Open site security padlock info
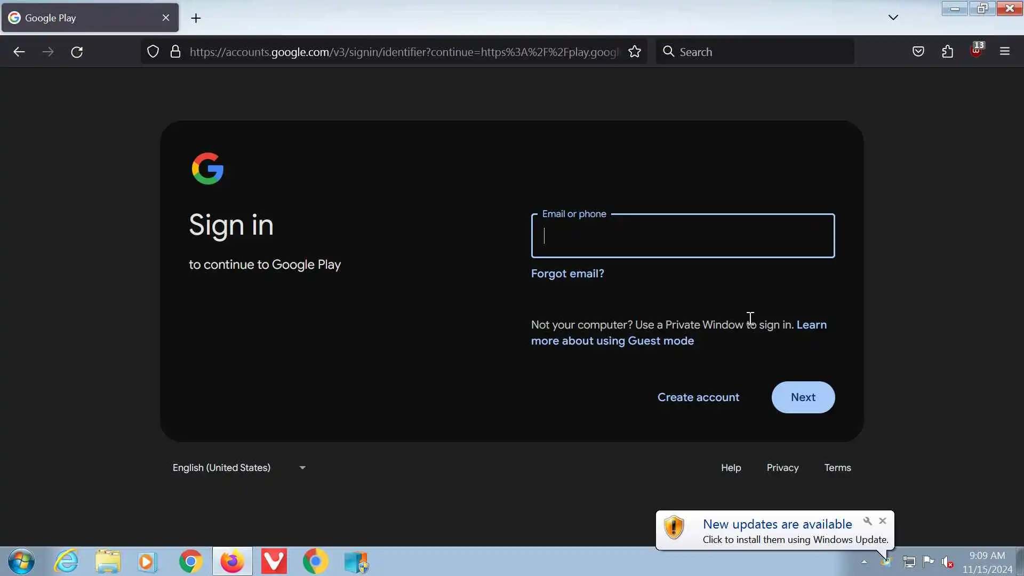 pyautogui.click(x=175, y=52)
